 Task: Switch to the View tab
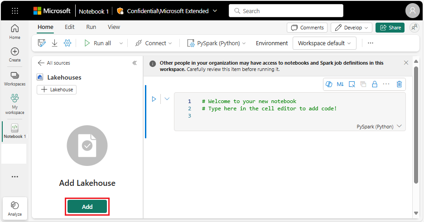[x=114, y=27]
